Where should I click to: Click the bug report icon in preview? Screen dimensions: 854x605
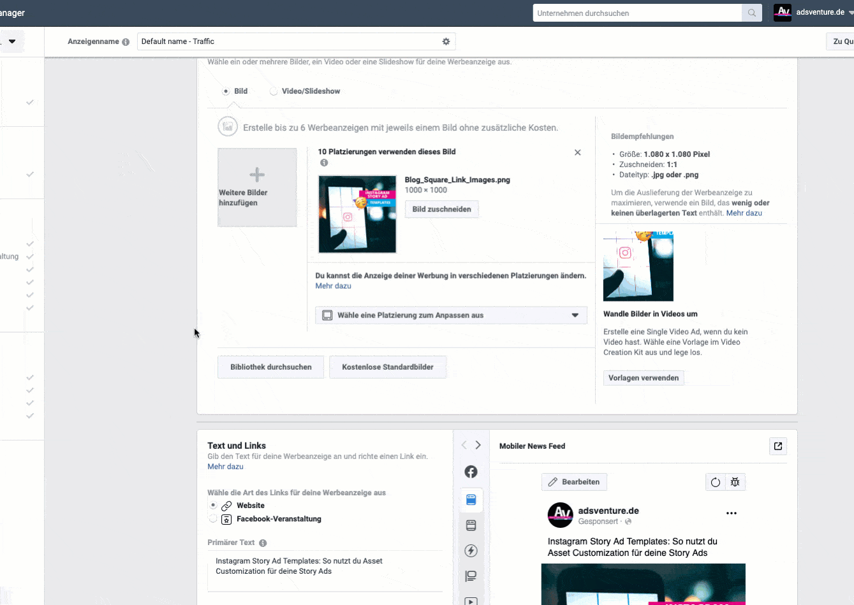click(x=735, y=483)
